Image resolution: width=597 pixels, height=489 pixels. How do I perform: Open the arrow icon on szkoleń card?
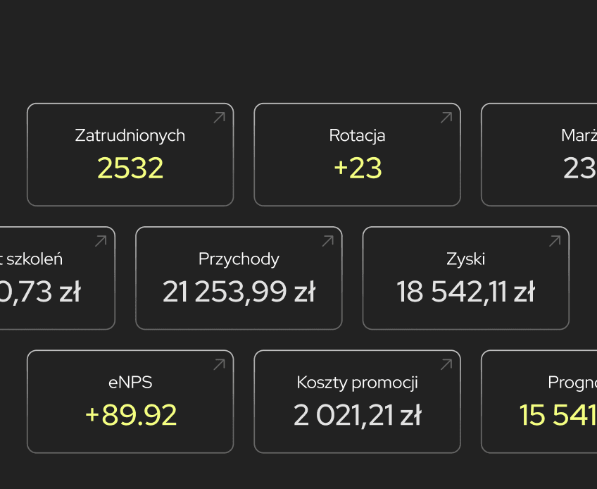[101, 241]
